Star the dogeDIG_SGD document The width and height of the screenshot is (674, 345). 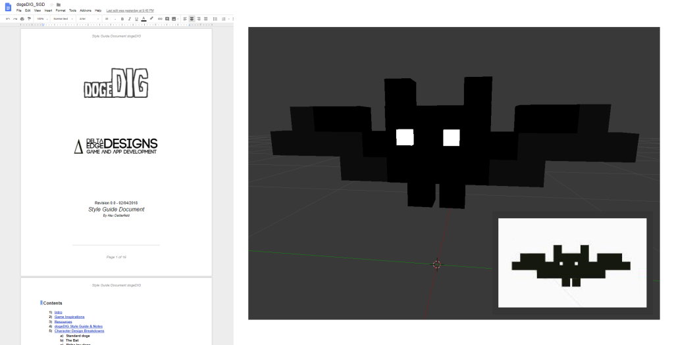(x=51, y=5)
